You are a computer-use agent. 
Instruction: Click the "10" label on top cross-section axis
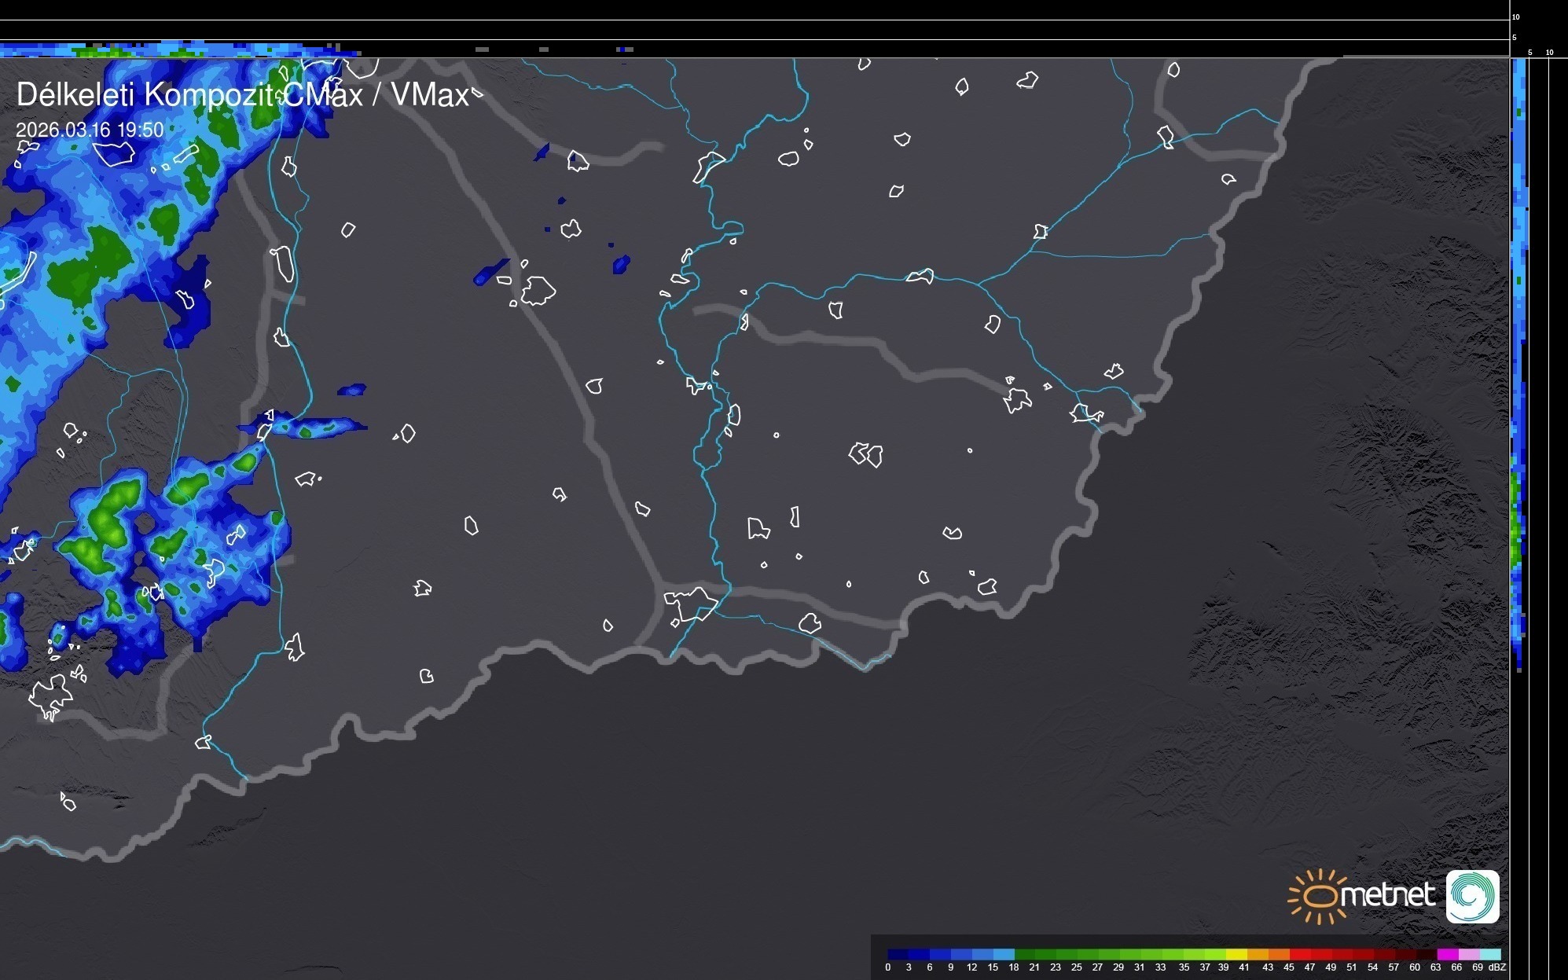tap(1515, 17)
